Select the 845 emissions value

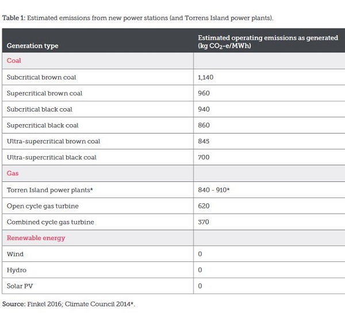click(x=204, y=142)
